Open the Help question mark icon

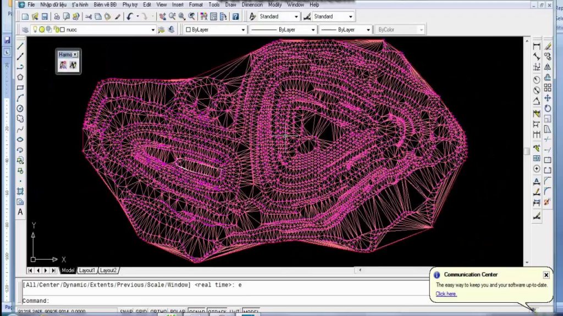coord(235,16)
